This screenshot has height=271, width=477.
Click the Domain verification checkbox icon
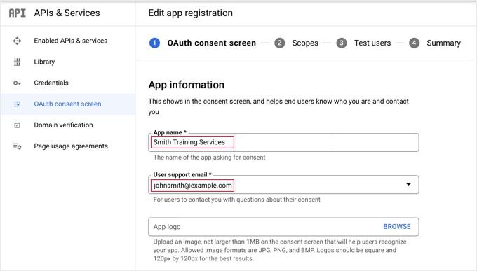coord(17,125)
